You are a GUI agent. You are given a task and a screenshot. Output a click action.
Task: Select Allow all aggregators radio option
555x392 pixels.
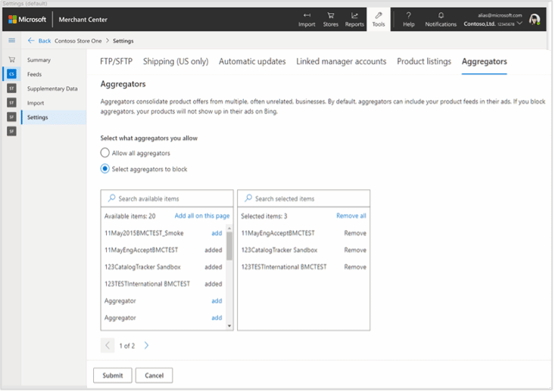click(105, 153)
